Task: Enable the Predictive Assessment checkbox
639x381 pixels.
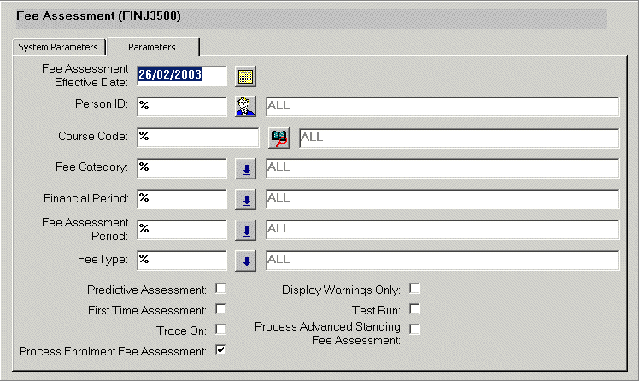Action: (x=220, y=289)
